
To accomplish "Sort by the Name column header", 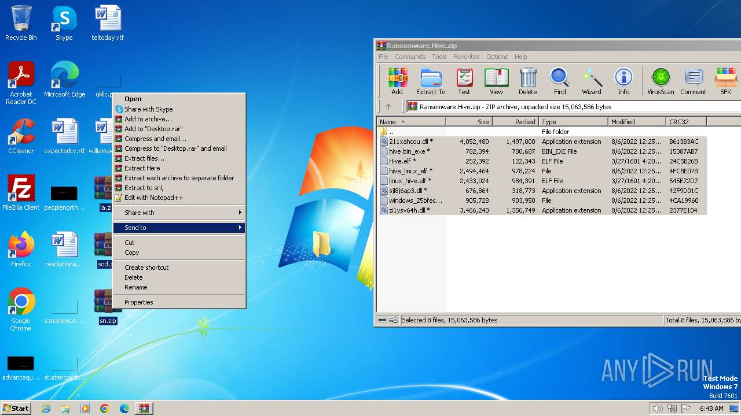I will 411,121.
